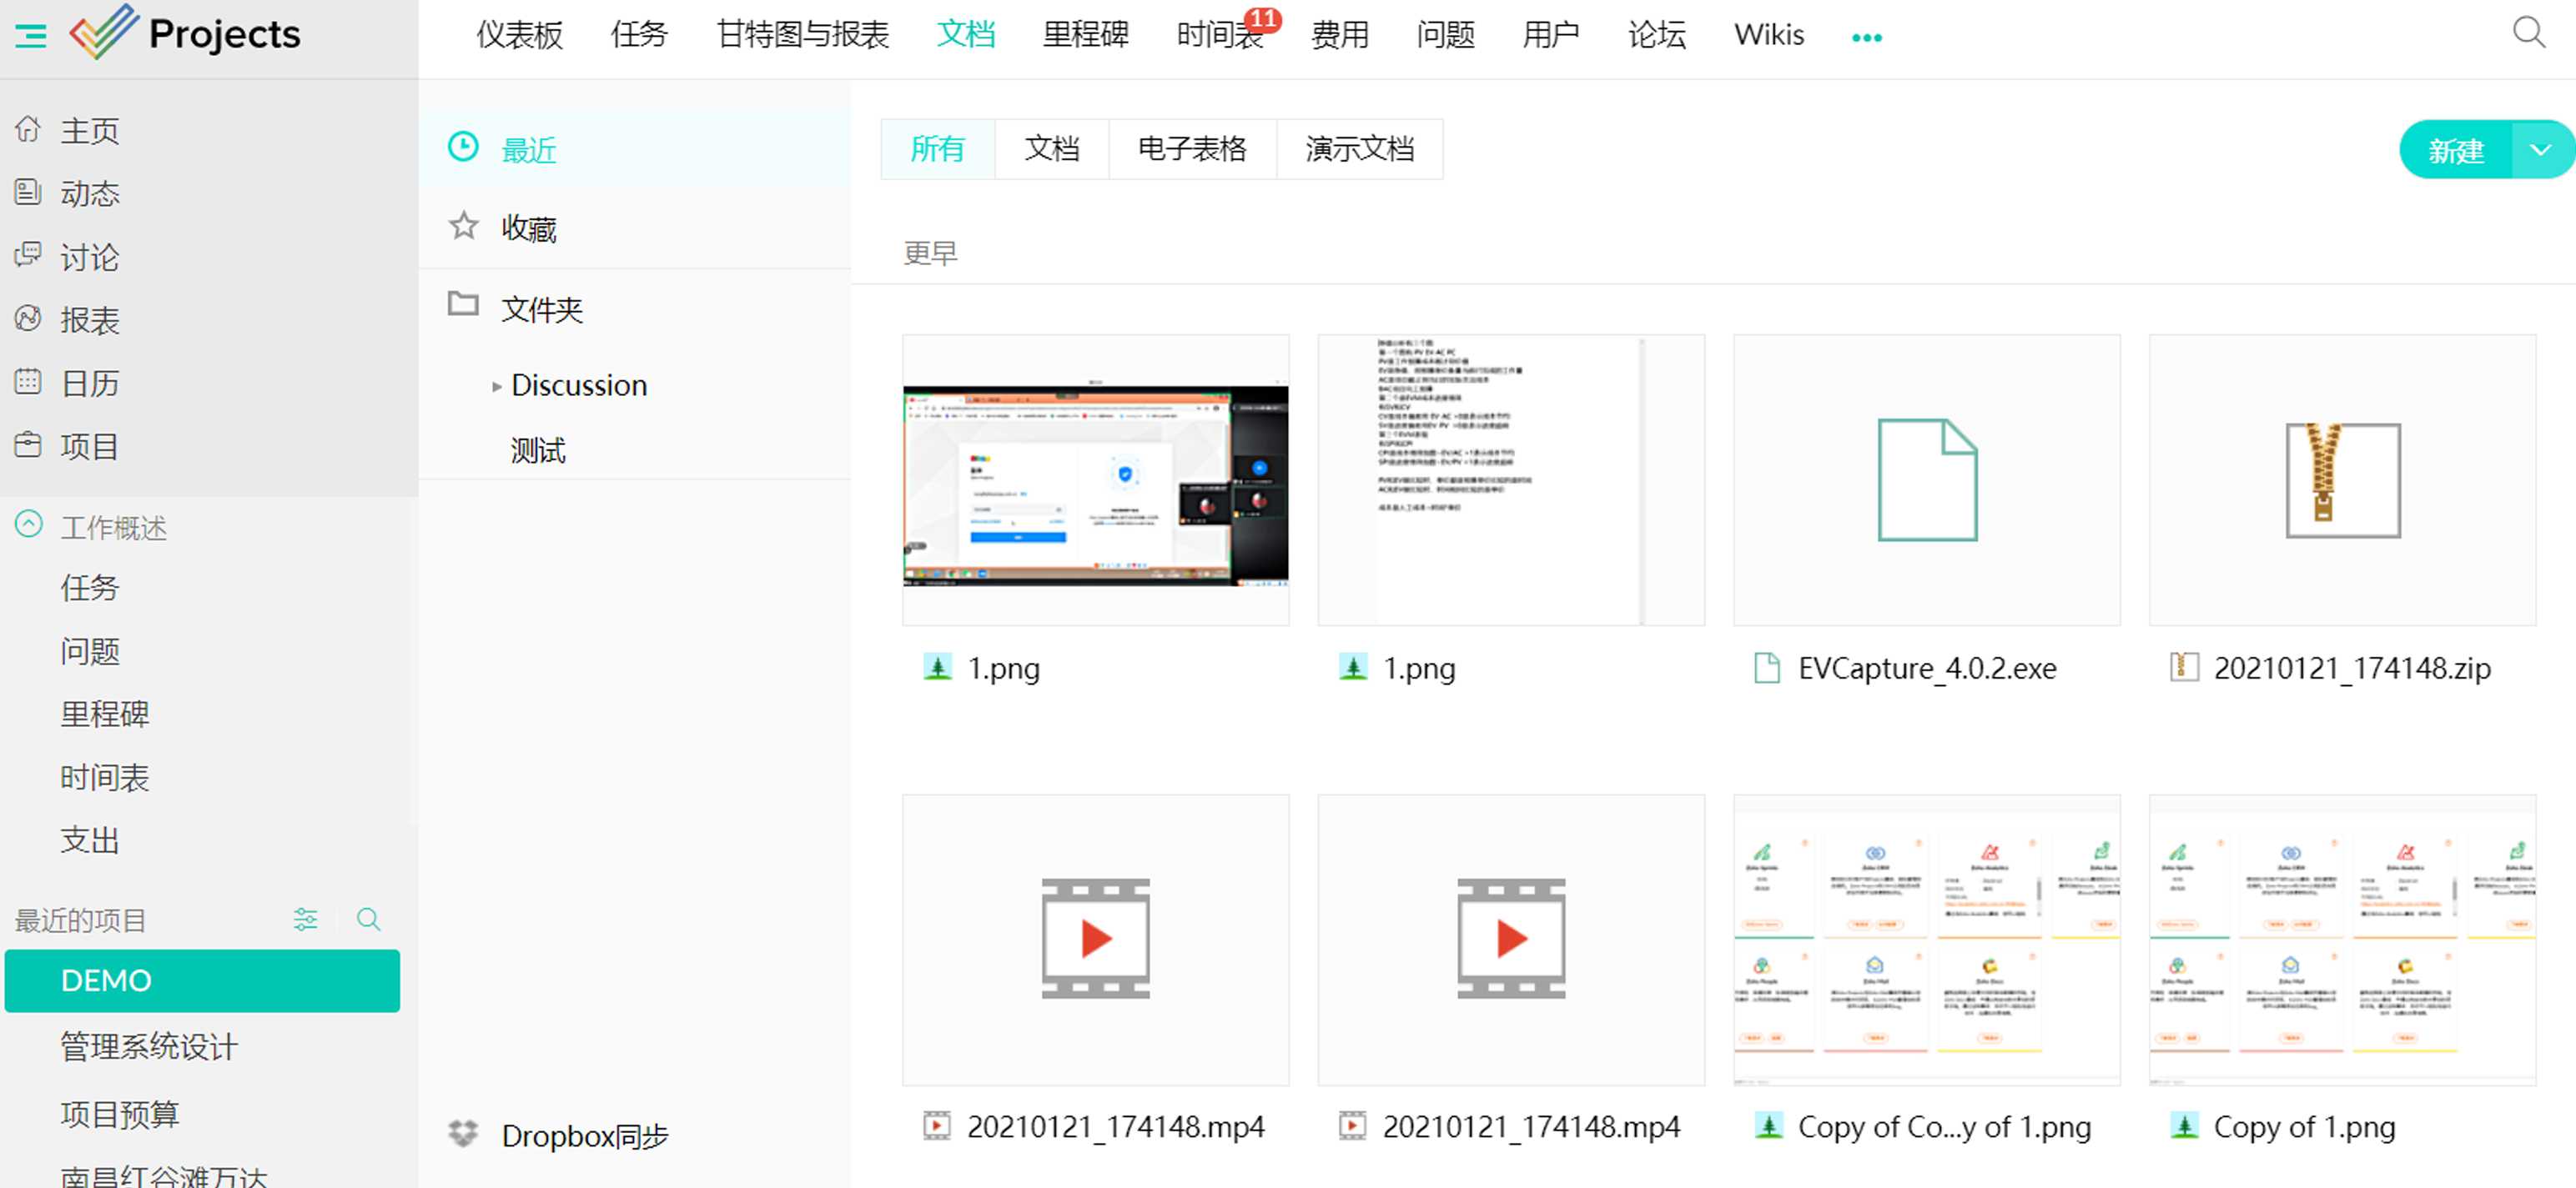Switch to 电子表格 filter tab
Image resolution: width=2576 pixels, height=1188 pixels.
coord(1191,150)
